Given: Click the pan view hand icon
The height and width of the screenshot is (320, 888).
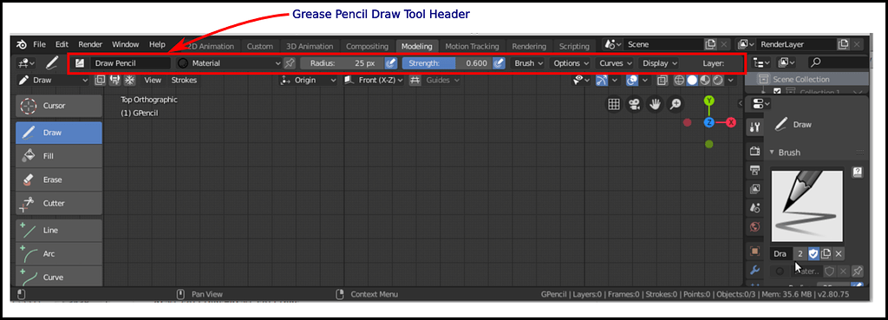Looking at the screenshot, I should click(656, 104).
